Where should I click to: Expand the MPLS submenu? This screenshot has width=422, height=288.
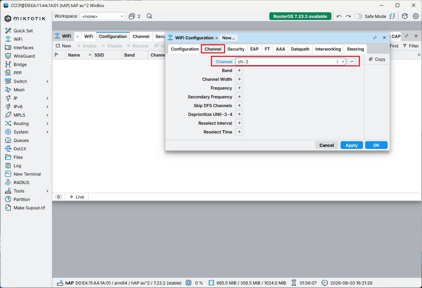coord(47,115)
